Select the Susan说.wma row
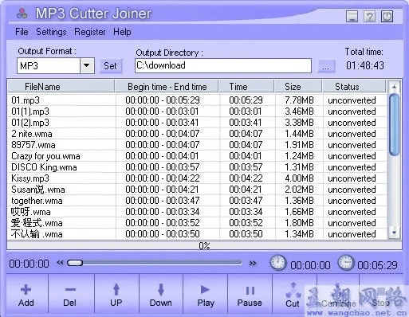409x317 pixels. click(197, 190)
